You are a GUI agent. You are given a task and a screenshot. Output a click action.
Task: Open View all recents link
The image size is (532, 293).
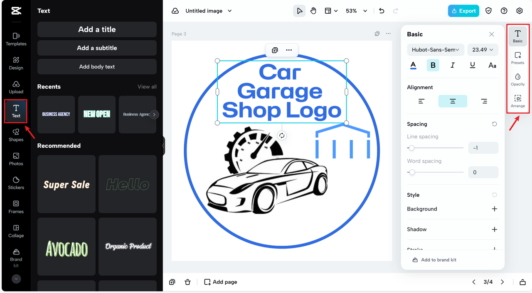pyautogui.click(x=147, y=87)
